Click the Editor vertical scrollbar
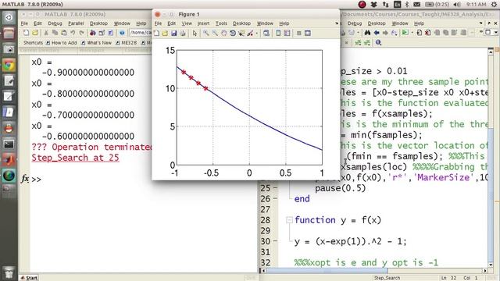The width and height of the screenshot is (500, 281). click(491, 158)
